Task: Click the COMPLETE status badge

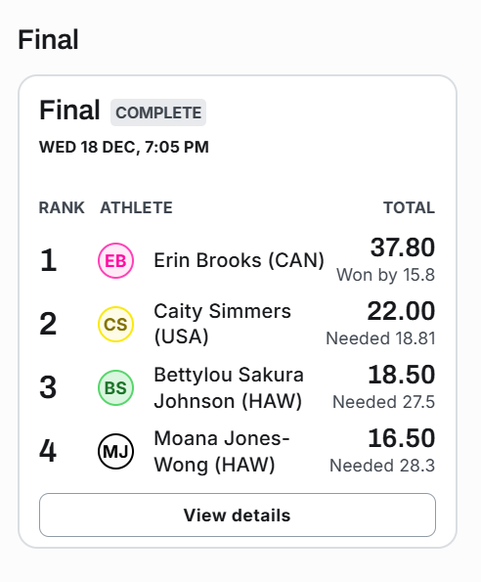Action: point(158,112)
